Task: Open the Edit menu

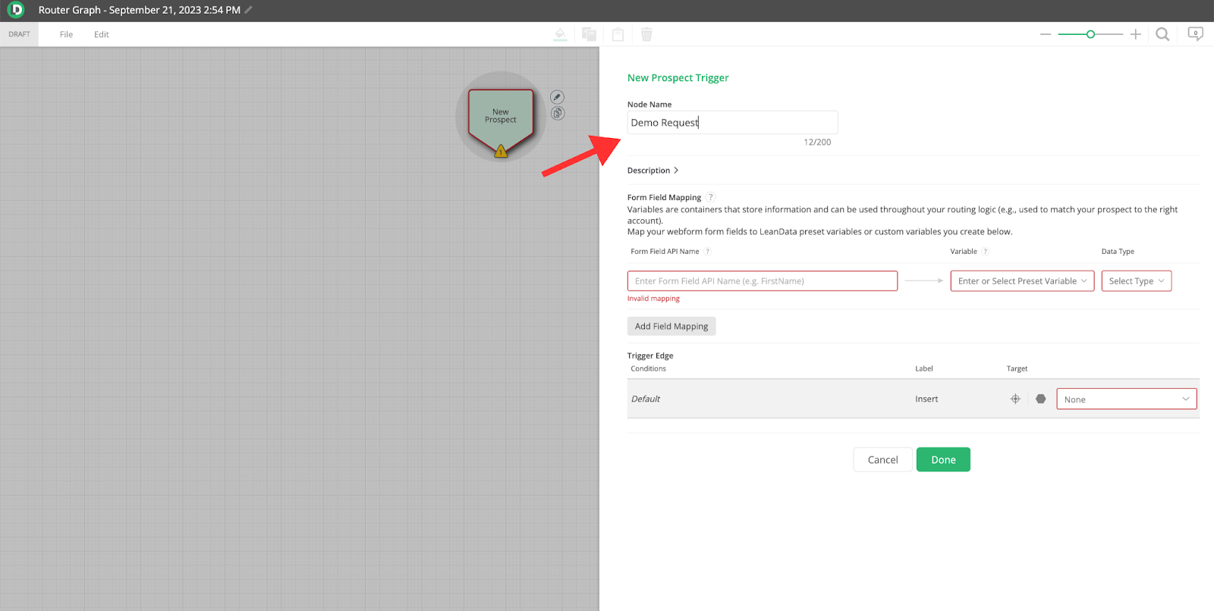Action: click(x=102, y=34)
